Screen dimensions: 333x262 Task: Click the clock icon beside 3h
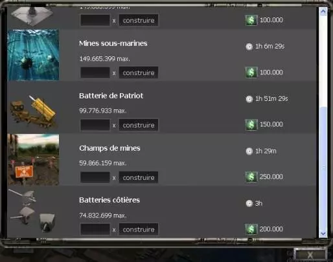249,204
